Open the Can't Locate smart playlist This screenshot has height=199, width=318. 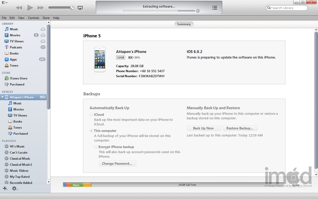click(x=18, y=152)
